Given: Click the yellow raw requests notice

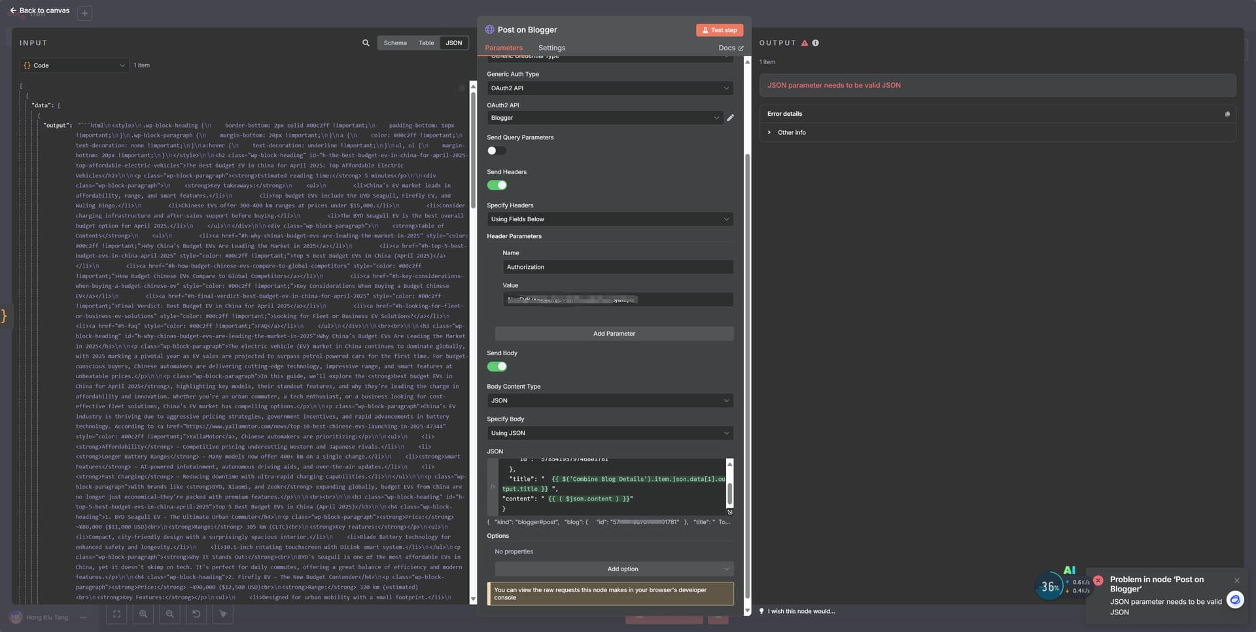Looking at the screenshot, I should (x=610, y=594).
